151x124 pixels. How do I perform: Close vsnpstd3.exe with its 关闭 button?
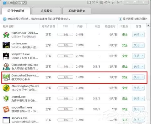tap(137, 56)
